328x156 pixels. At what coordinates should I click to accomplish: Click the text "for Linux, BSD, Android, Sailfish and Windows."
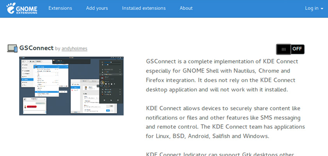pyautogui.click(x=207, y=136)
